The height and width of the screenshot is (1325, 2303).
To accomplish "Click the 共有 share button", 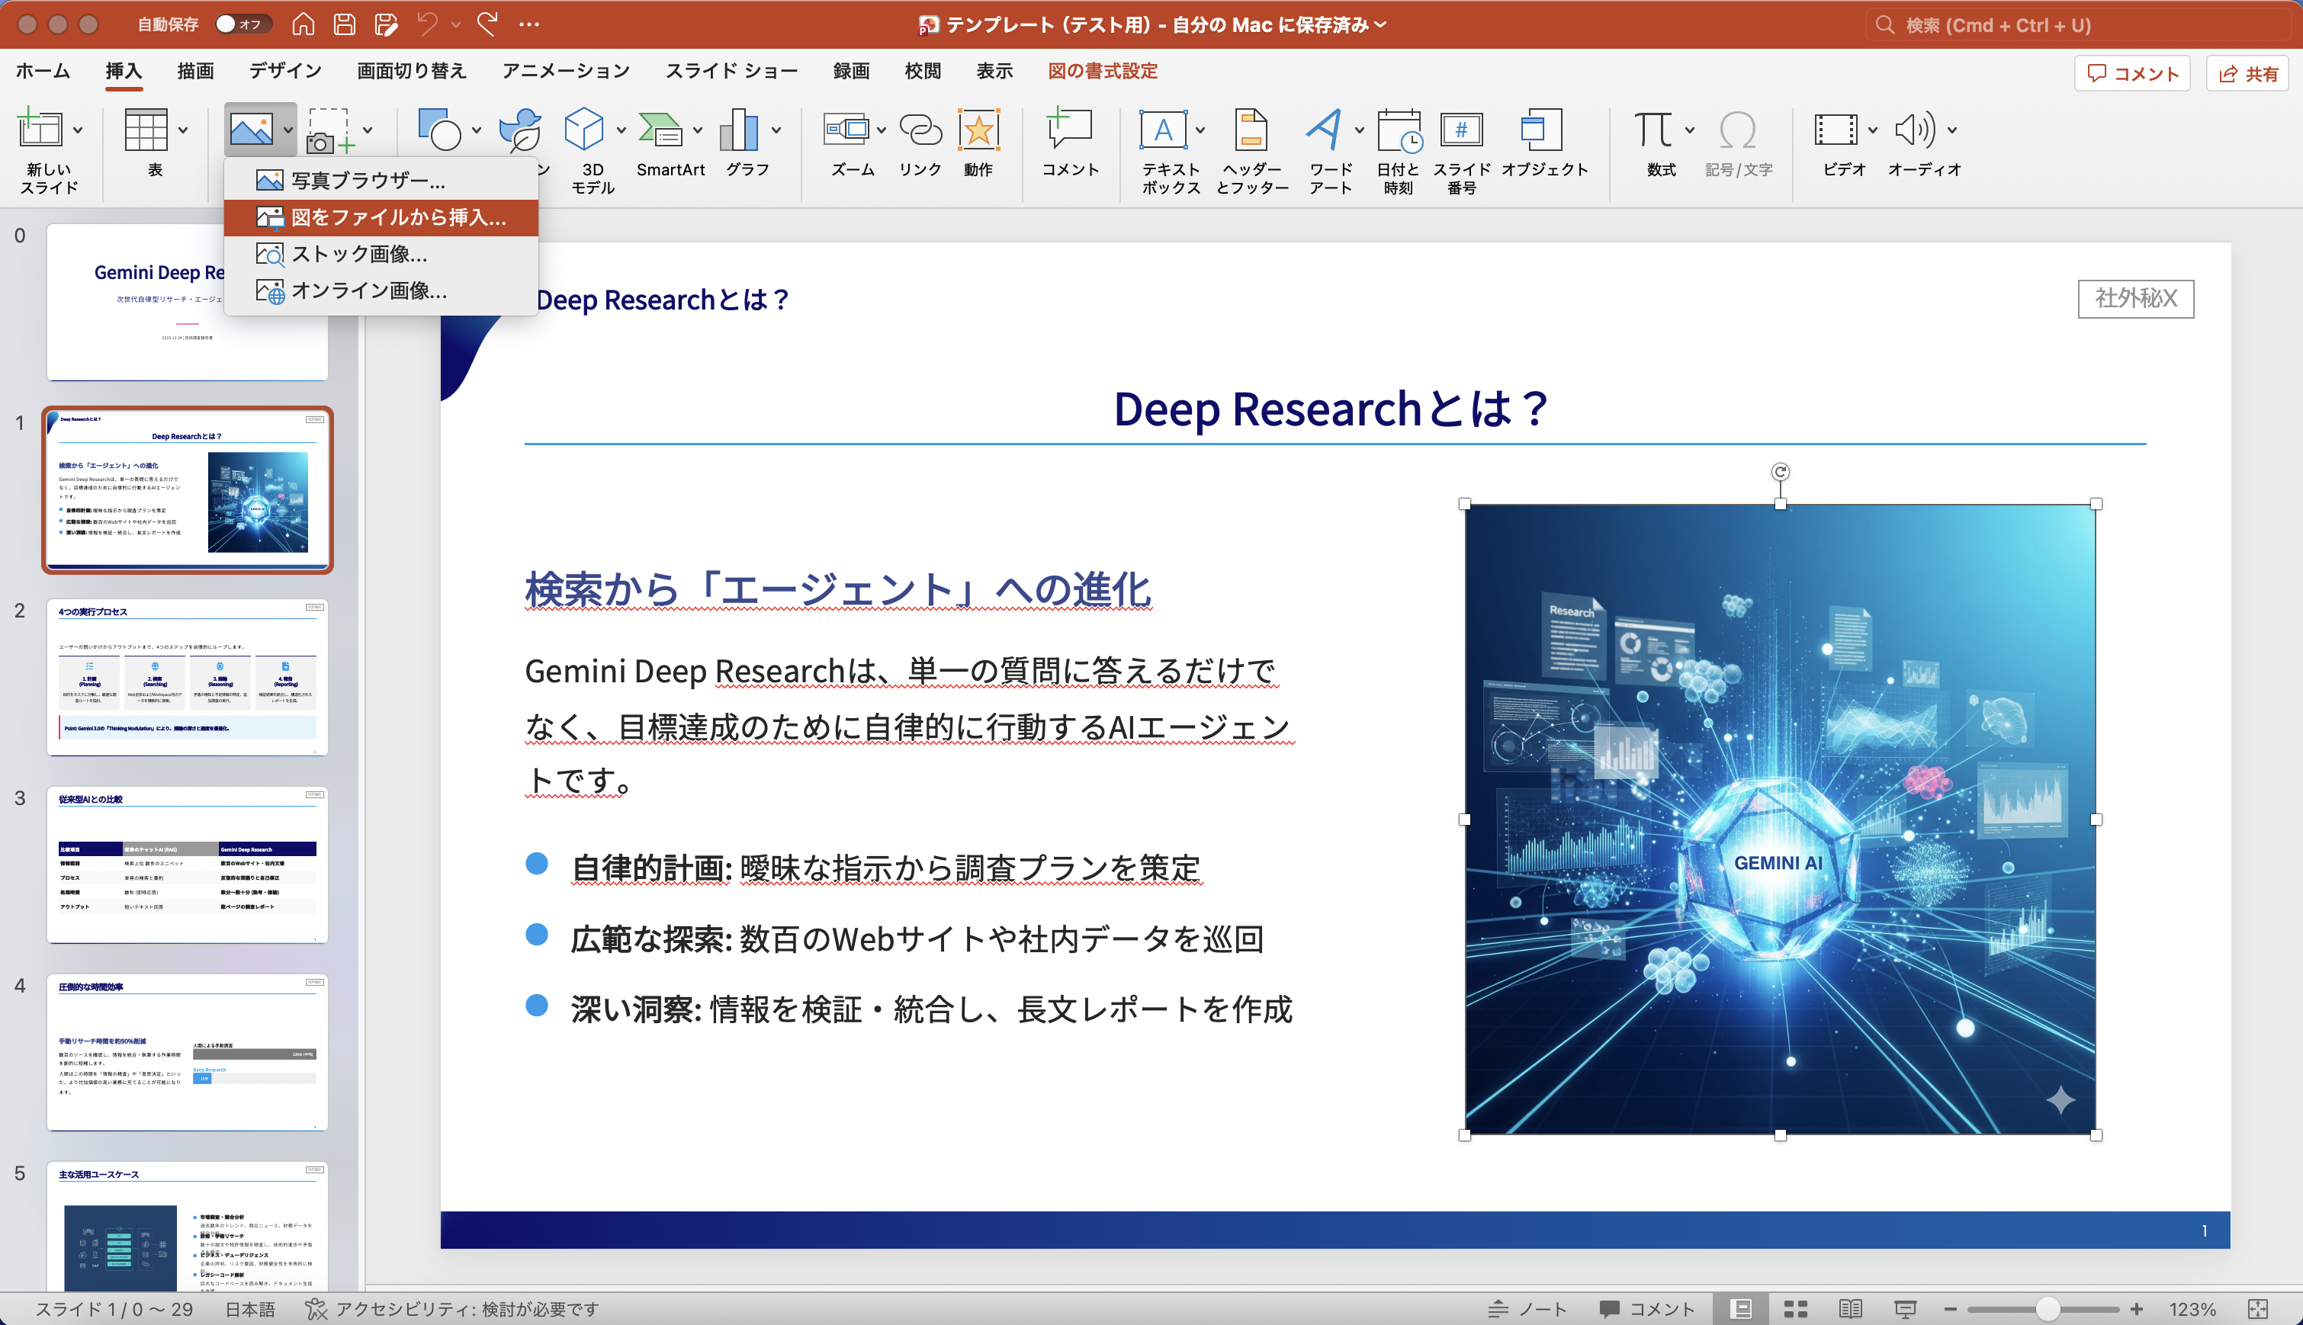I will (x=2247, y=72).
